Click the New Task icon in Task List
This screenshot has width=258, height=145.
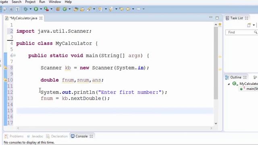click(x=249, y=25)
